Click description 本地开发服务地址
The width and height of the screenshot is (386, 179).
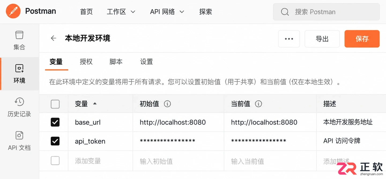[x=348, y=122]
